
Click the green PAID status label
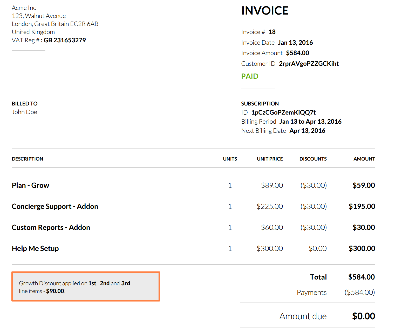pyautogui.click(x=250, y=76)
